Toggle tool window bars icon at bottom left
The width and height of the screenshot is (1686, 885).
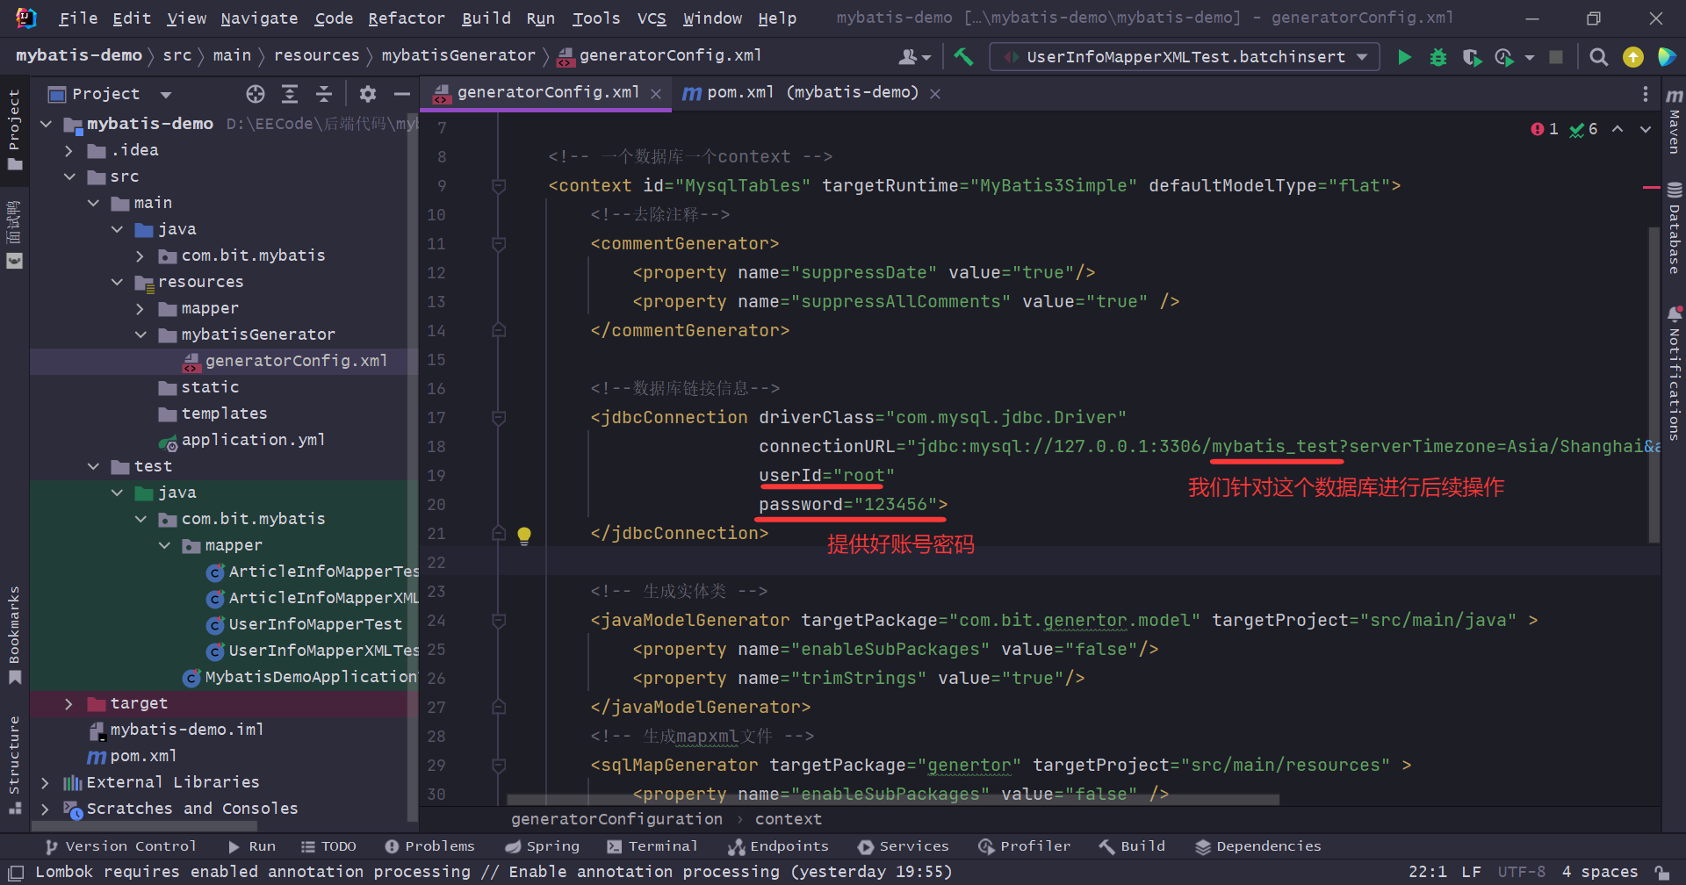click(16, 872)
